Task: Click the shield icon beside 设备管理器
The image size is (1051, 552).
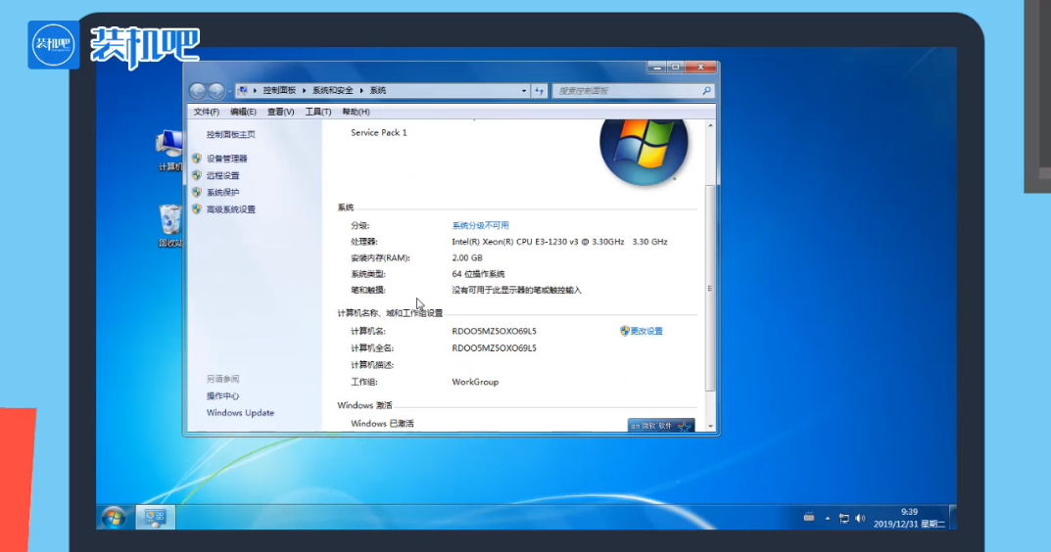Action: 197,159
